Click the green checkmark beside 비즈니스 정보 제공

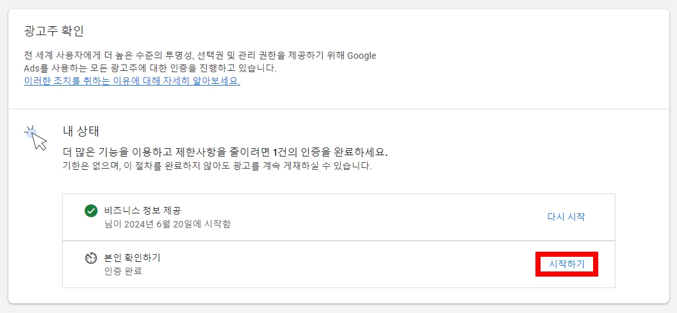(x=91, y=211)
